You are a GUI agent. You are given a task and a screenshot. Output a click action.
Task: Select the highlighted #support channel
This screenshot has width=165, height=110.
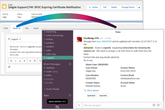click(x=57, y=58)
